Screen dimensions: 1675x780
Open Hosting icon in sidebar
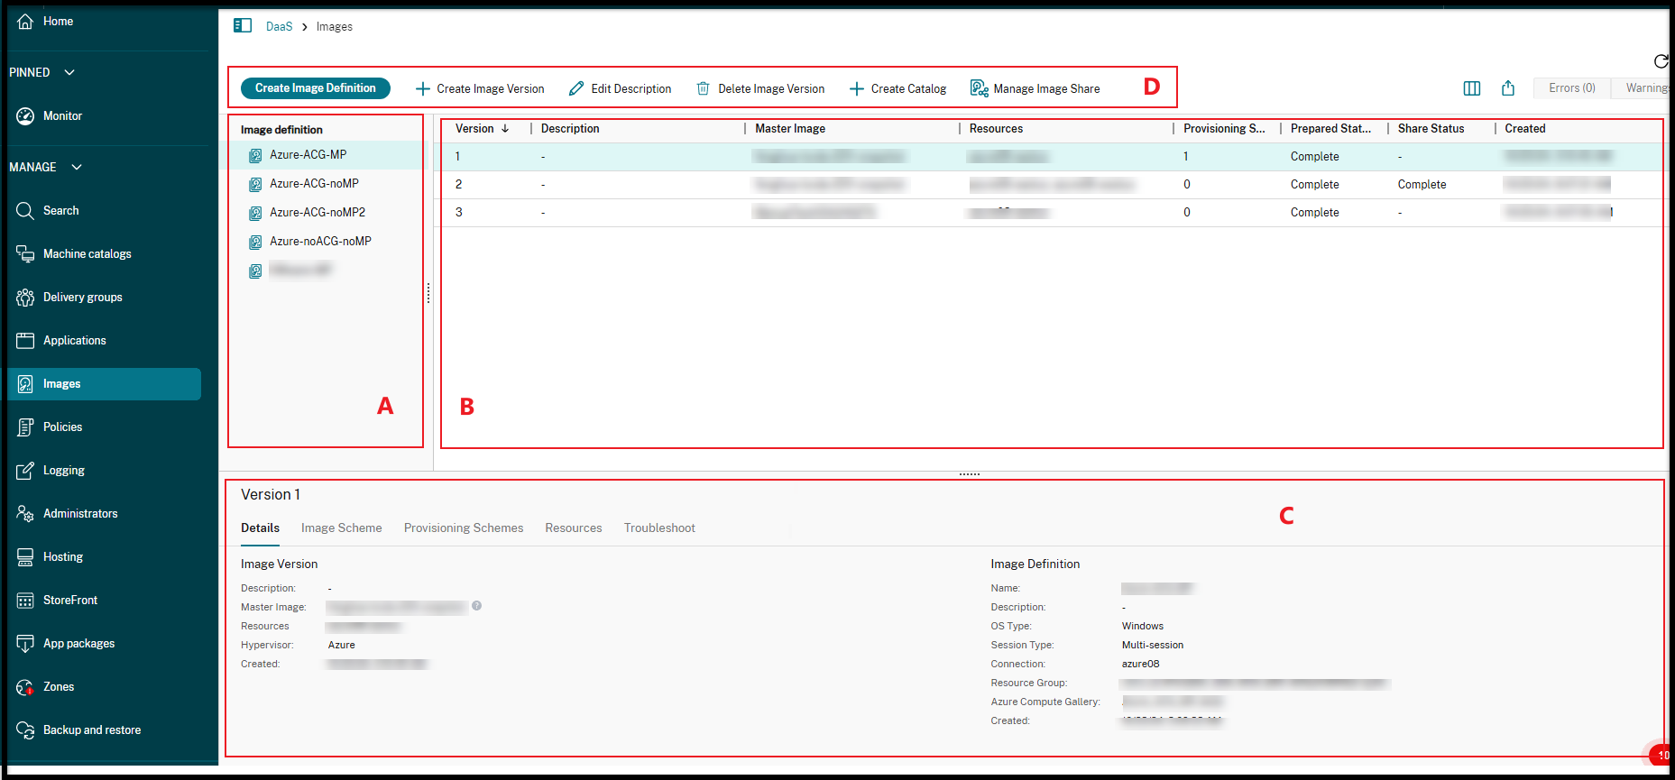click(25, 556)
